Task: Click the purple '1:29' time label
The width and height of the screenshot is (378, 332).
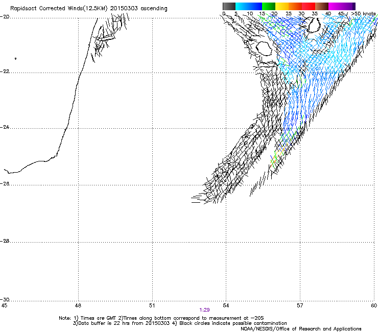Action: point(204,310)
